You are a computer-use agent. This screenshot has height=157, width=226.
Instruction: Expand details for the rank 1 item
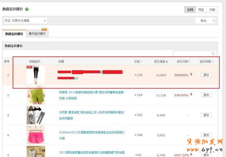click(x=206, y=75)
